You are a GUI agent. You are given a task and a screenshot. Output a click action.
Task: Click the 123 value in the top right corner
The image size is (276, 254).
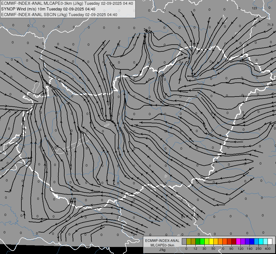[254, 8]
